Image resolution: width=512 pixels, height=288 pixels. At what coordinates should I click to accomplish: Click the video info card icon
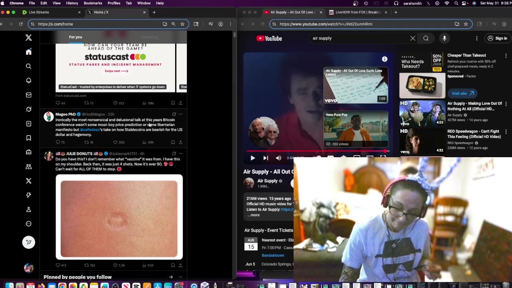tap(384, 59)
